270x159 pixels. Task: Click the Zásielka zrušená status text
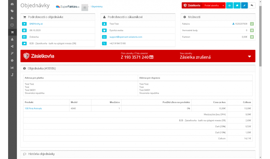coord(195,57)
